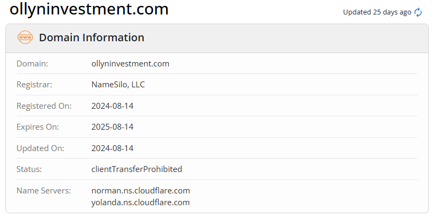
Task: Click the "Updated On:" row label
Action: (x=39, y=148)
